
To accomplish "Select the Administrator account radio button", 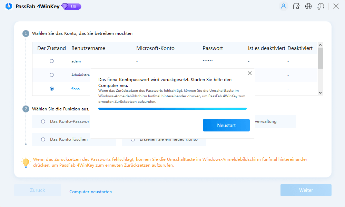I will point(52,75).
